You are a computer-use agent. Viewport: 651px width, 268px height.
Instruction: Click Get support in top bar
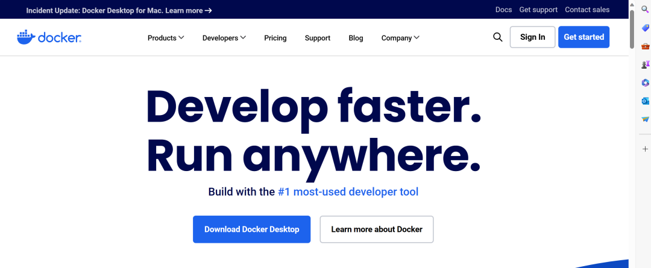click(x=538, y=10)
